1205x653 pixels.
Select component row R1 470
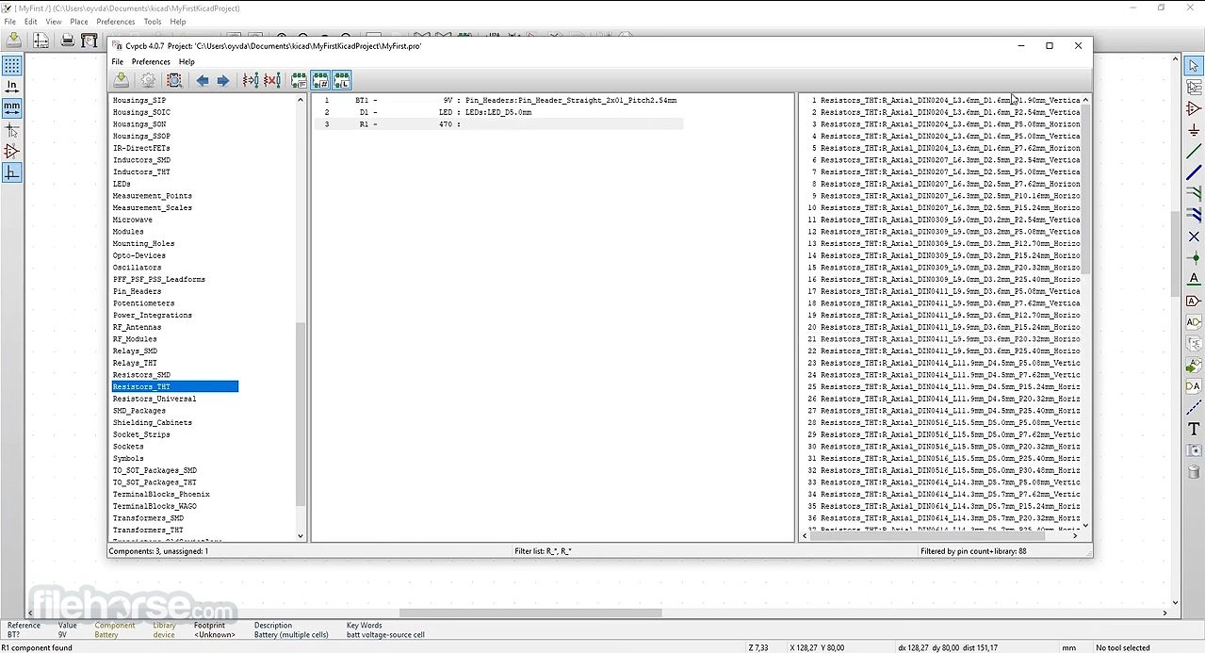tap(498, 124)
